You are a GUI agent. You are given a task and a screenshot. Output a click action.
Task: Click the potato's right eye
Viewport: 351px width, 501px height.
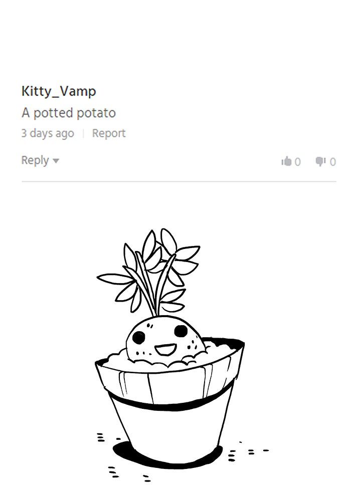181,331
